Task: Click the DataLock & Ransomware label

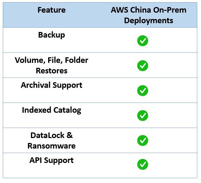Action: (x=52, y=140)
